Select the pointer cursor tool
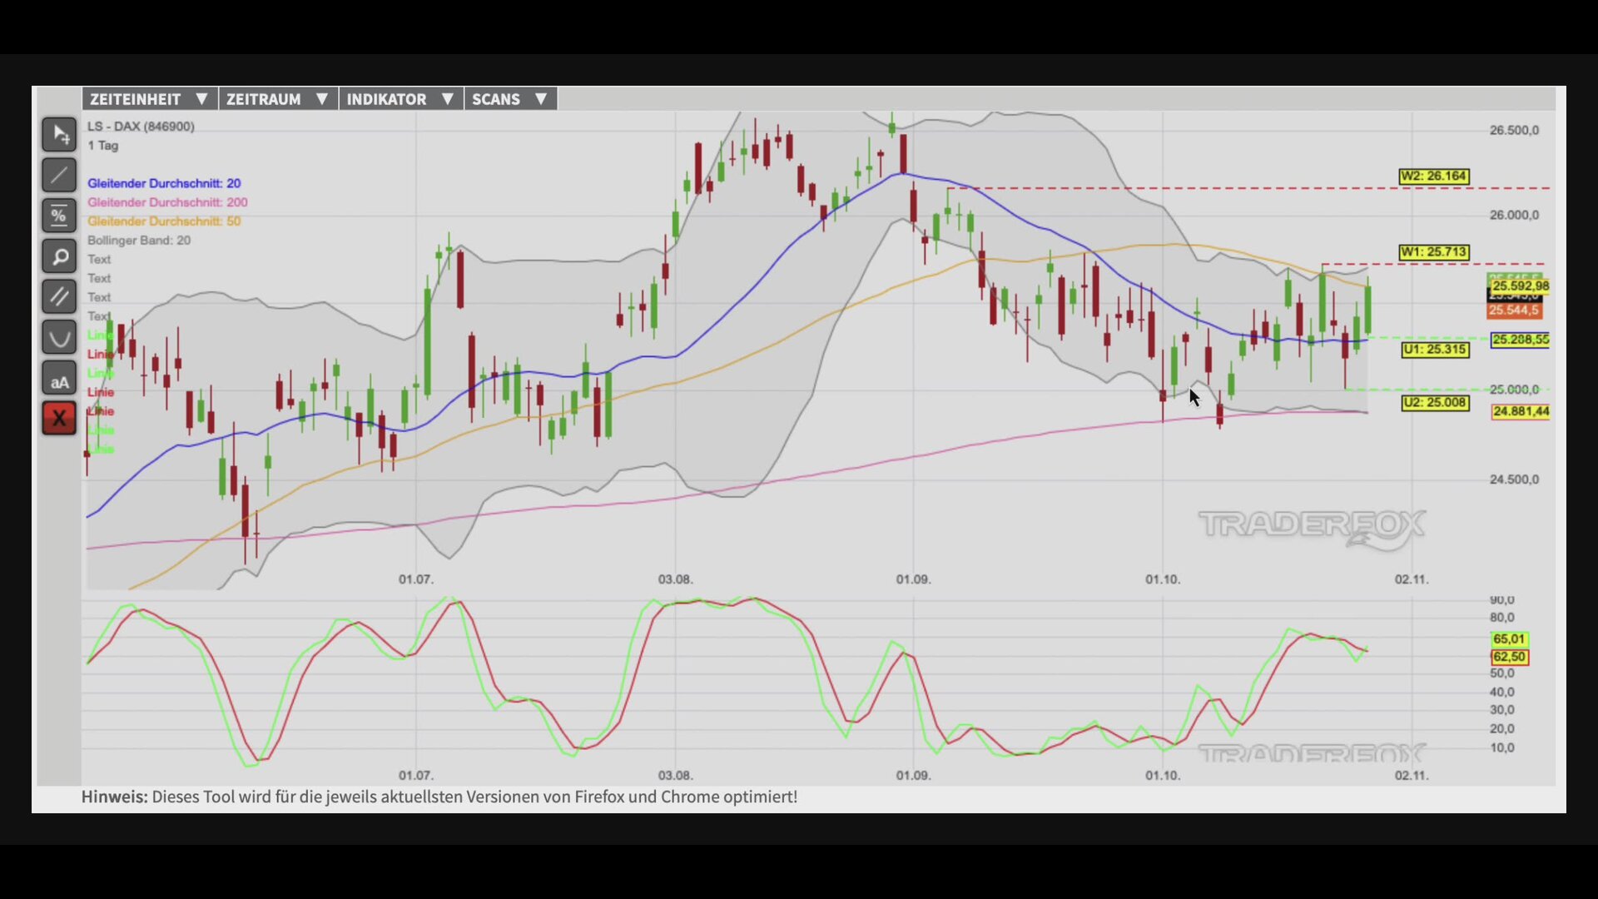The width and height of the screenshot is (1598, 899). (59, 134)
